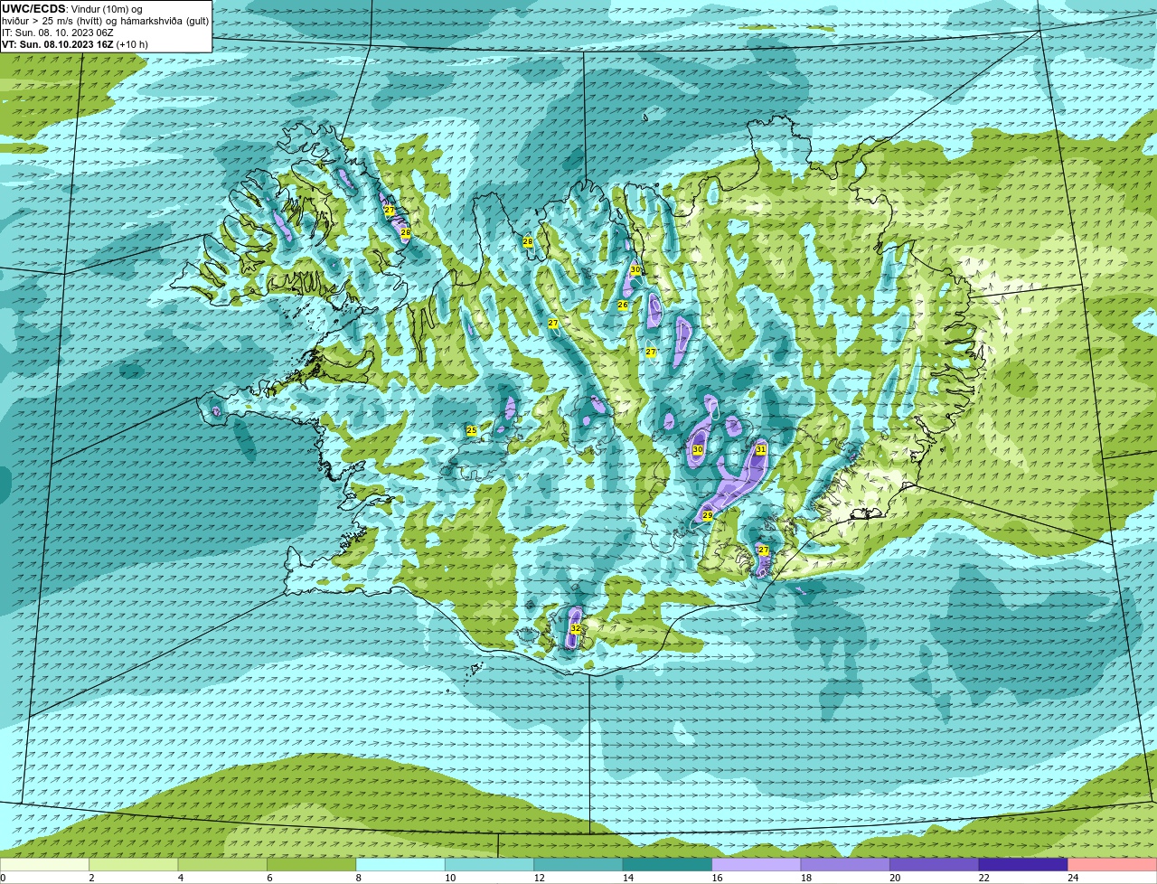This screenshot has height=884, width=1157.
Task: Pick the 20–22 m/s violet scale swatch
Action: tap(936, 865)
